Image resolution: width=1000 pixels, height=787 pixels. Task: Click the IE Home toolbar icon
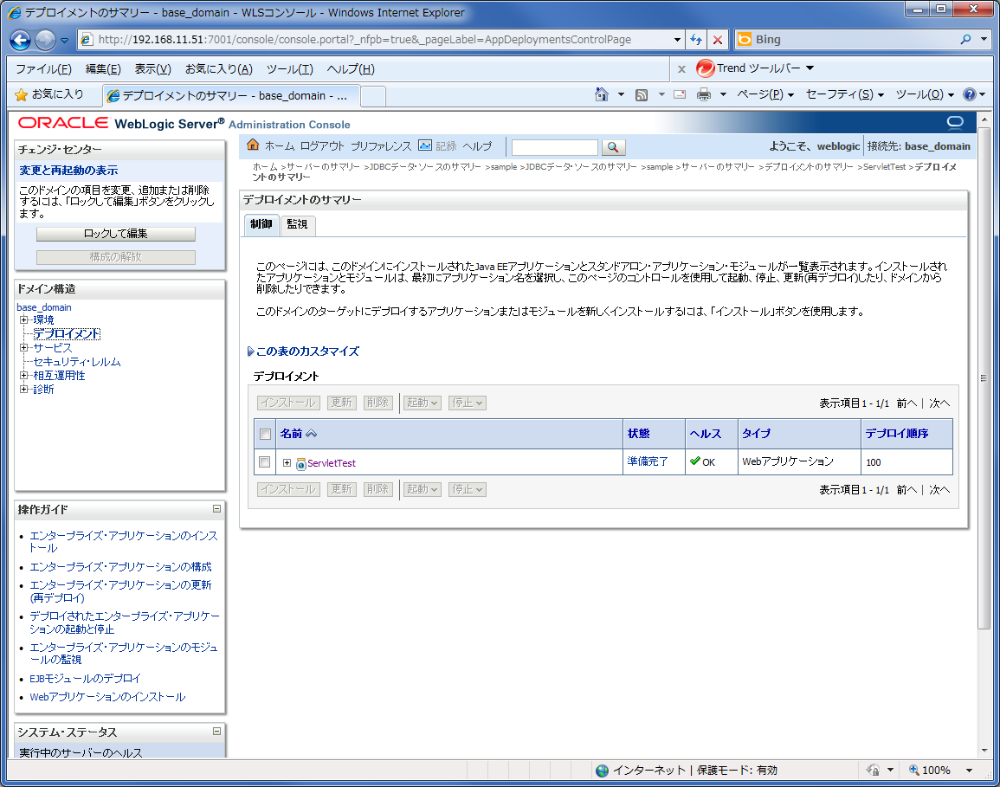point(601,94)
